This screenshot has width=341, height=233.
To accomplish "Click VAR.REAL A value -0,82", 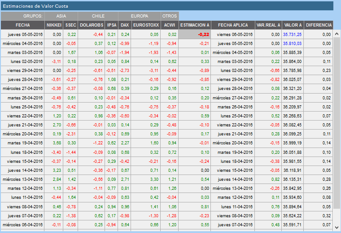I will [x=275, y=80].
